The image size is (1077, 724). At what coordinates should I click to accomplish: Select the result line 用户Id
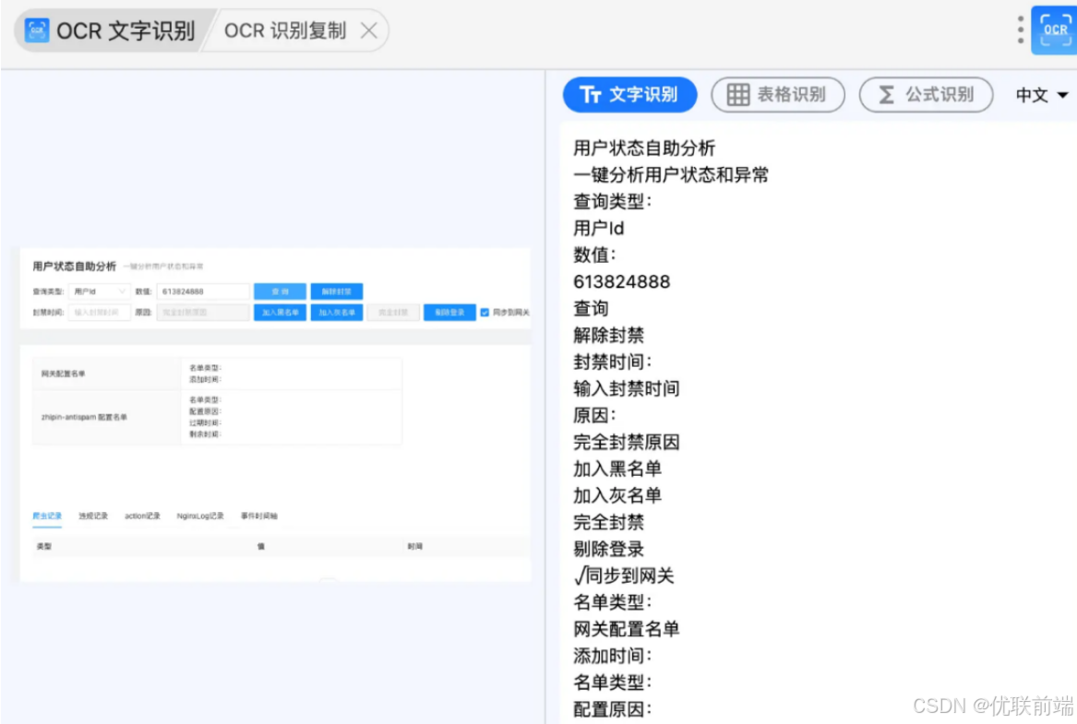598,228
